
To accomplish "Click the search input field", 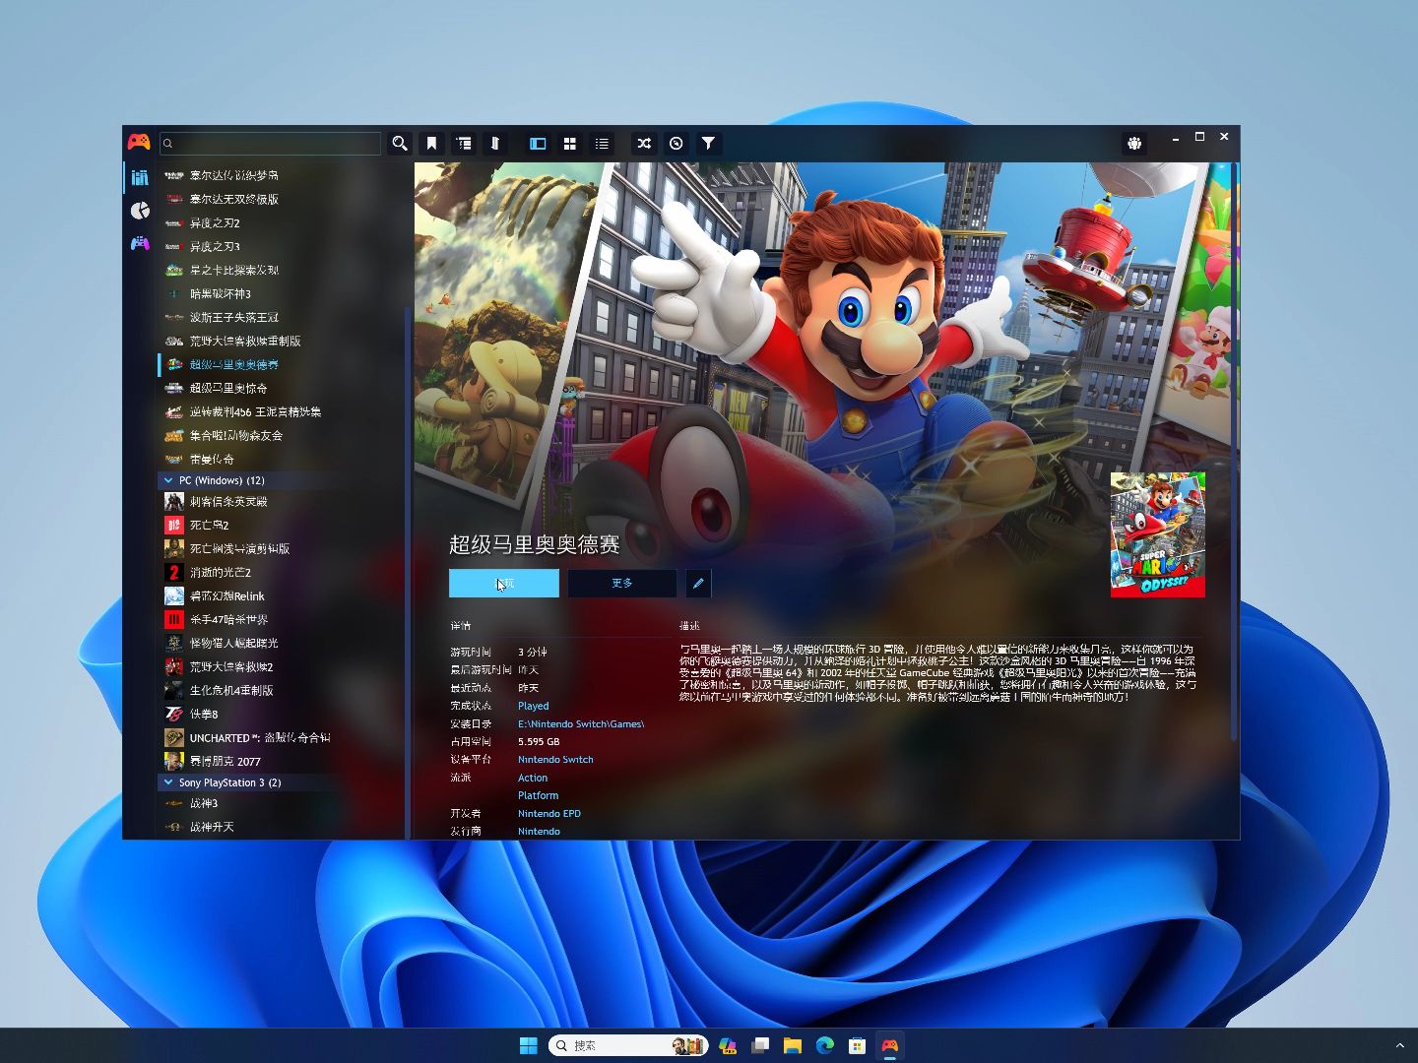I will 270,144.
